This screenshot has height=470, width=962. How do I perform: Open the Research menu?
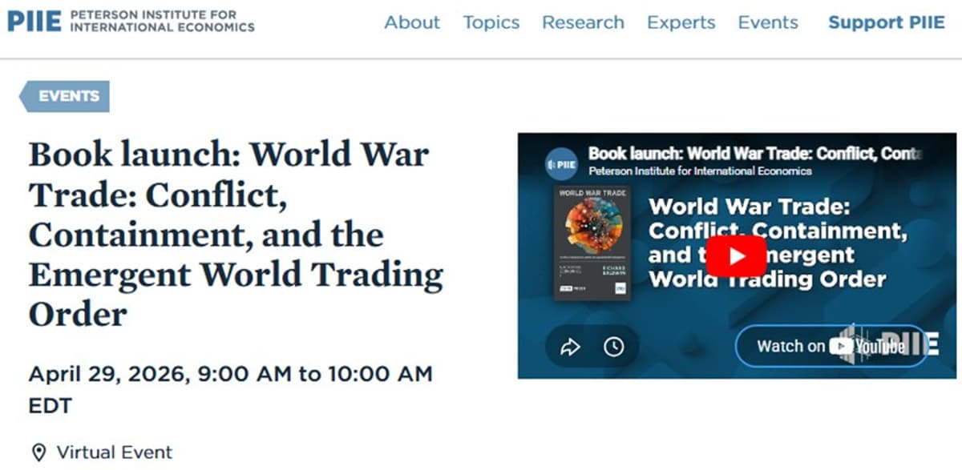coord(583,22)
